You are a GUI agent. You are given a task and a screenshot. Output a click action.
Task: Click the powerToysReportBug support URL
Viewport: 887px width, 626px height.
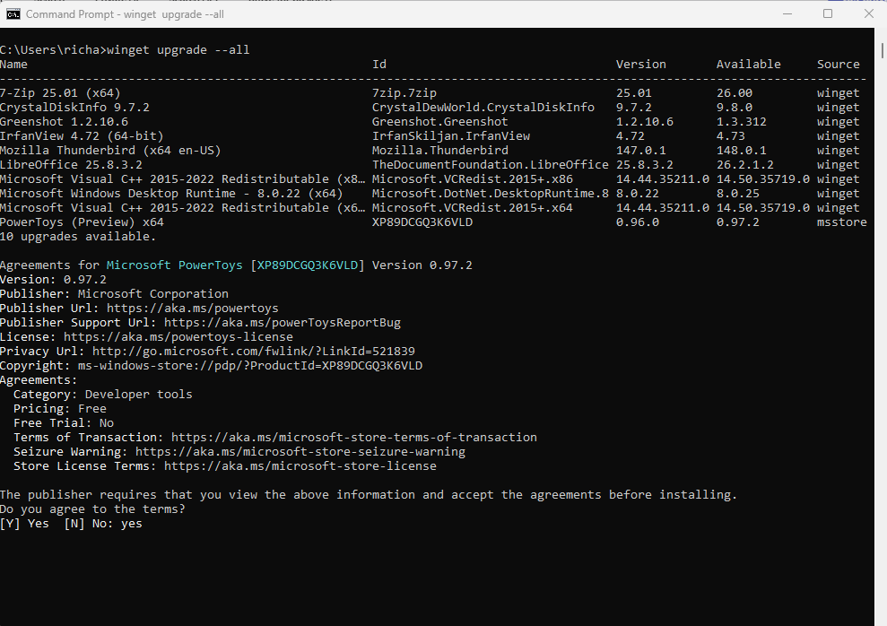point(283,322)
